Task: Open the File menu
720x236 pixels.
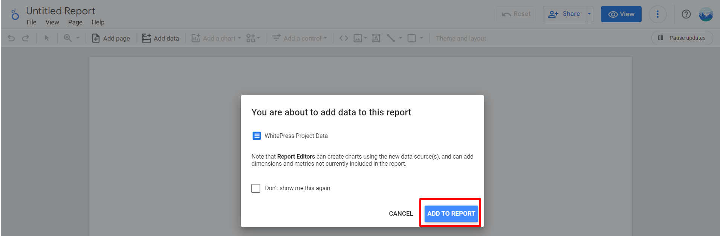Action: click(32, 23)
